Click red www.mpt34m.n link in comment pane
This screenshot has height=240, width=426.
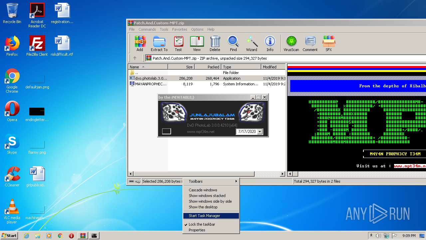tap(410, 166)
